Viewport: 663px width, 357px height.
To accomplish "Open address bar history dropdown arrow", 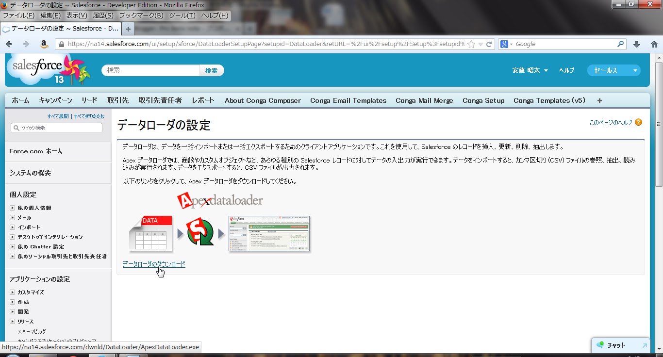I will [x=481, y=44].
